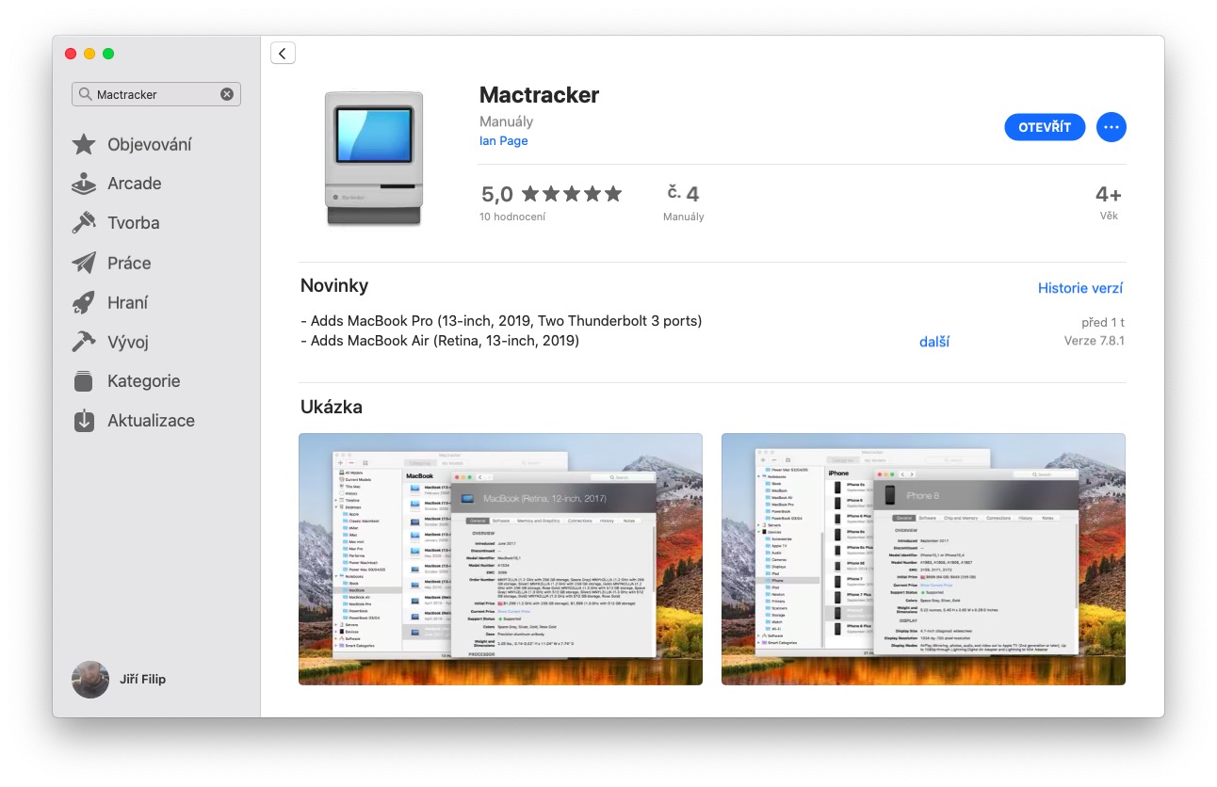
Task: Focus the Mactracker search field
Action: tap(156, 94)
